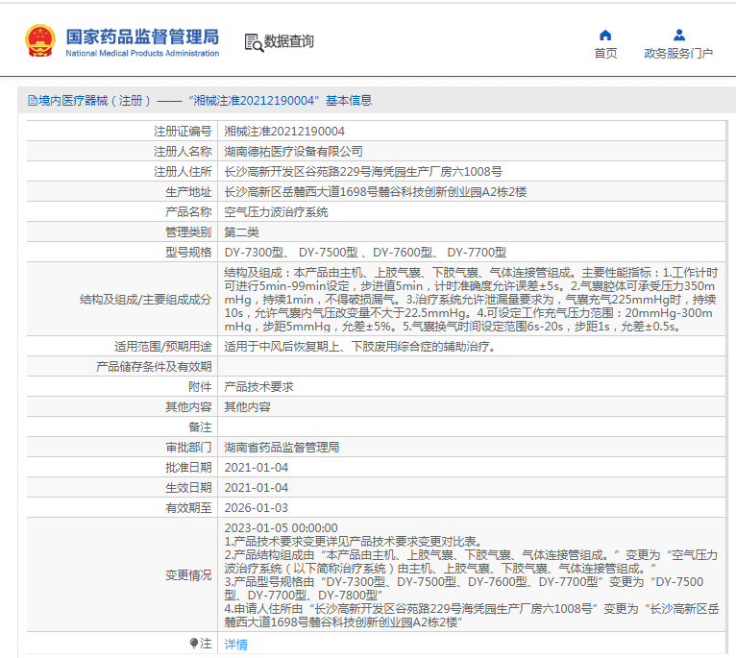This screenshot has width=736, height=658.
Task: Click the 注册人住所 address value
Action: (x=363, y=172)
